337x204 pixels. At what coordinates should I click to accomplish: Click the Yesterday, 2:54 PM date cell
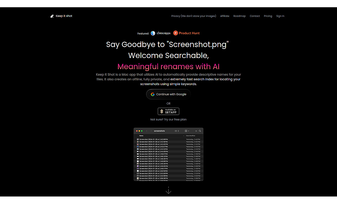point(193,176)
